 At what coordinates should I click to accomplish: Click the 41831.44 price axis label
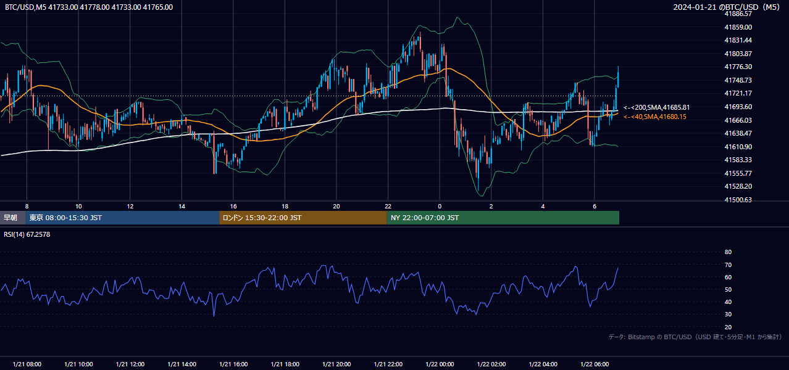pos(738,40)
